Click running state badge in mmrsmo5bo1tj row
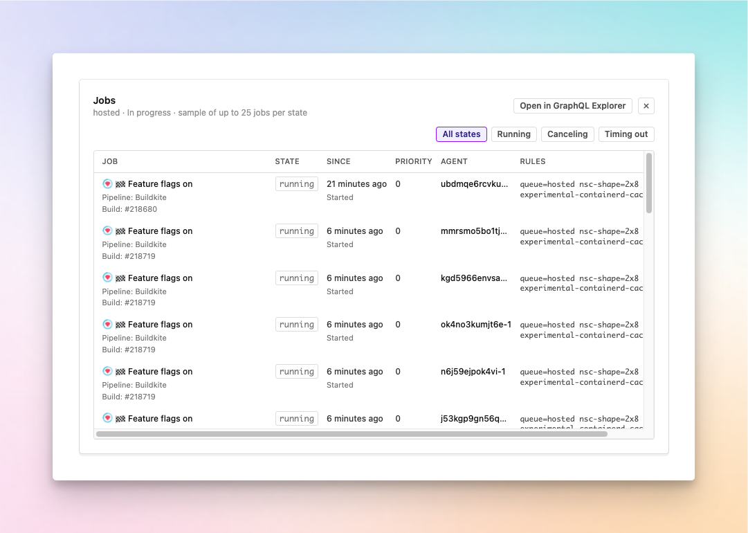 297,231
